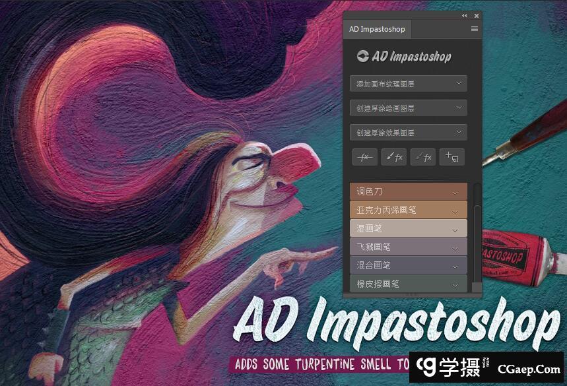Select the AD Impastoshop panel tab

tap(377, 29)
